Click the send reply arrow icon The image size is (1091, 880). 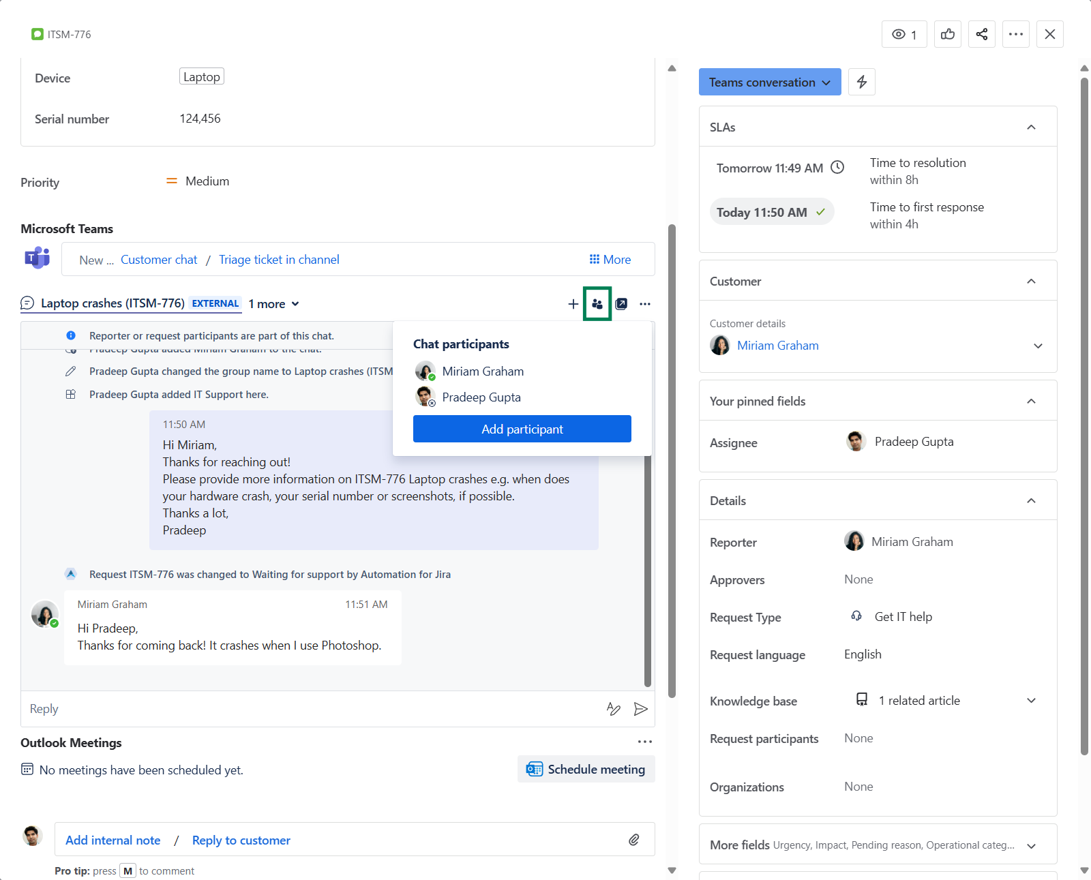[x=640, y=709]
